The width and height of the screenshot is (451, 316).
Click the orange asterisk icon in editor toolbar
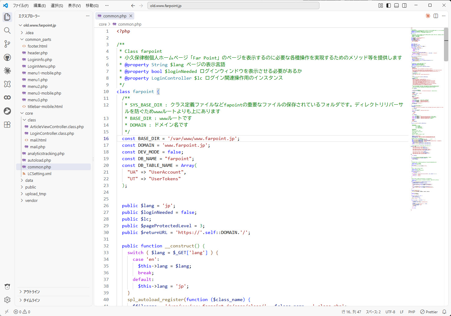tap(428, 16)
